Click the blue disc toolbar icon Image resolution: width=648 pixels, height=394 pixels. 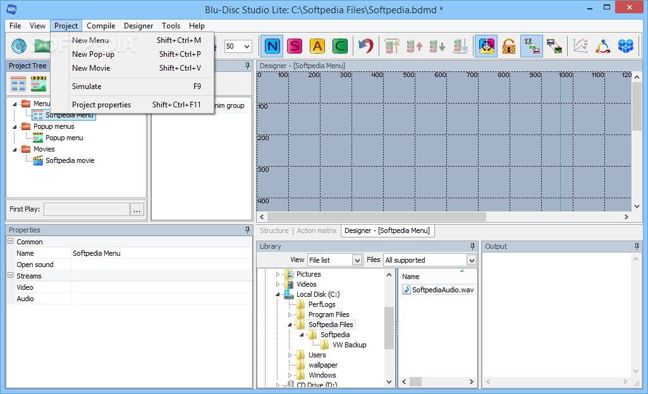click(19, 46)
